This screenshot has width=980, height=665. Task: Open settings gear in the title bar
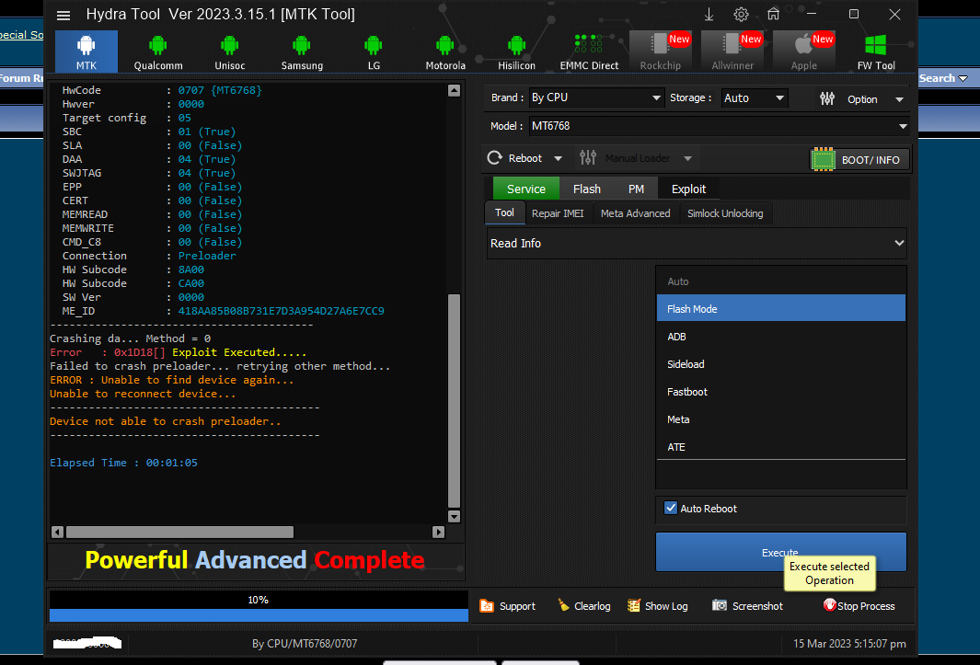point(742,15)
